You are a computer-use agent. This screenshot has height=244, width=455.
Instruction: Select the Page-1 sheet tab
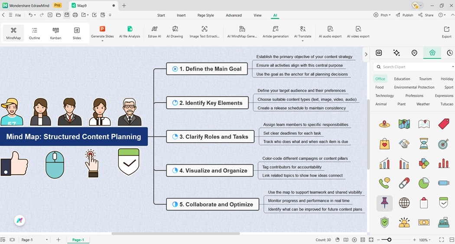pos(78,240)
